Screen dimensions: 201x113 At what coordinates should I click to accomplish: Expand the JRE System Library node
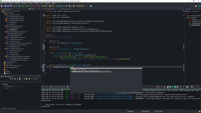(x=3, y=66)
